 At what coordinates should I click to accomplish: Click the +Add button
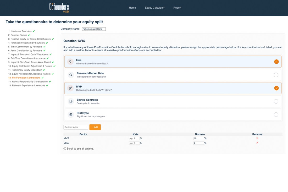coord(95,127)
